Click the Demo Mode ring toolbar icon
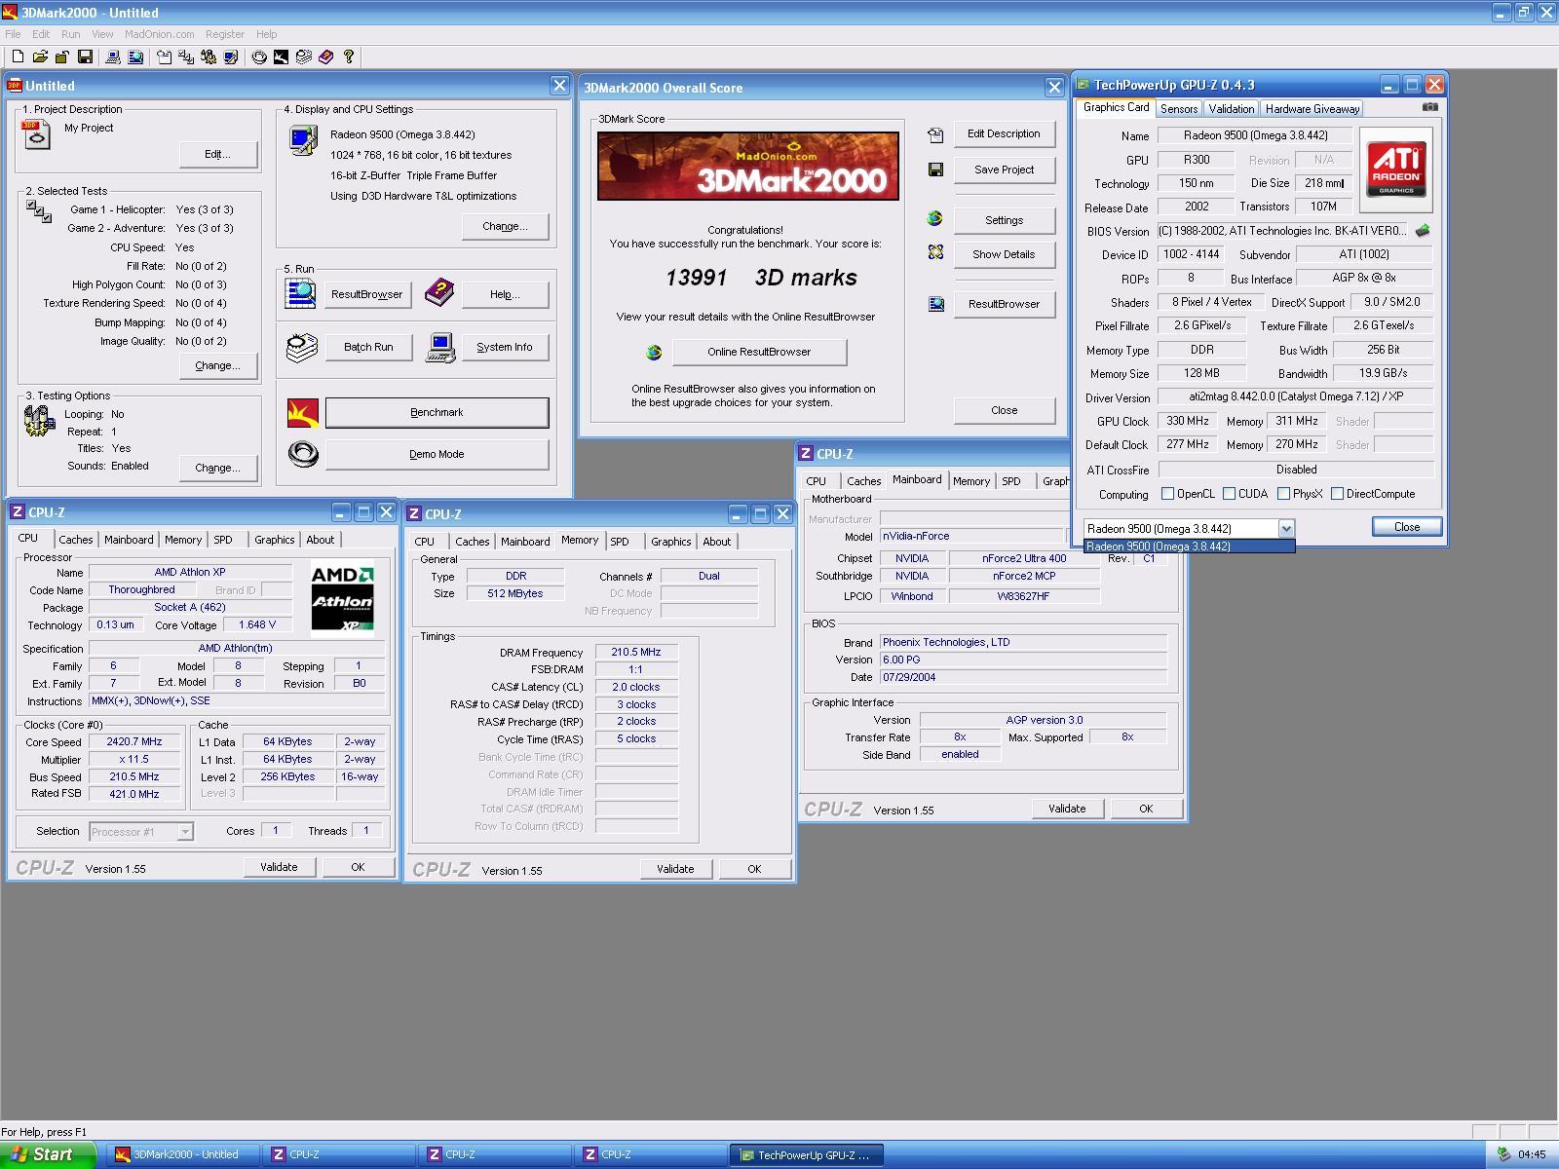1559x1169 pixels. (259, 57)
